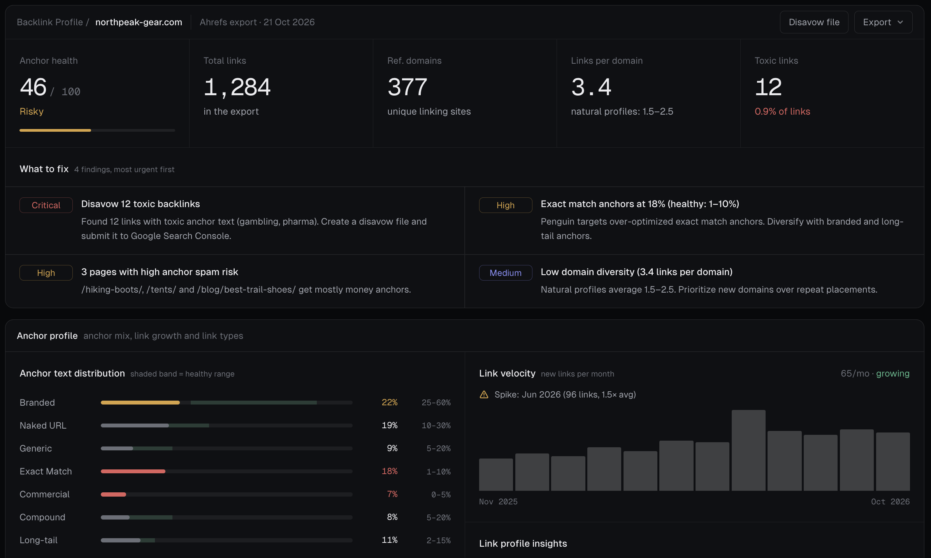Click the Medium severity badge
This screenshot has height=558, width=931.
click(505, 273)
